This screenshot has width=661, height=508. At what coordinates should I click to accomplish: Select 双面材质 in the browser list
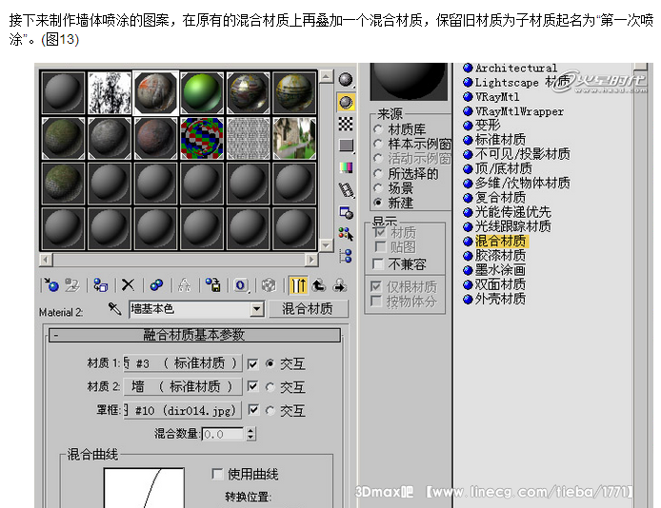494,284
